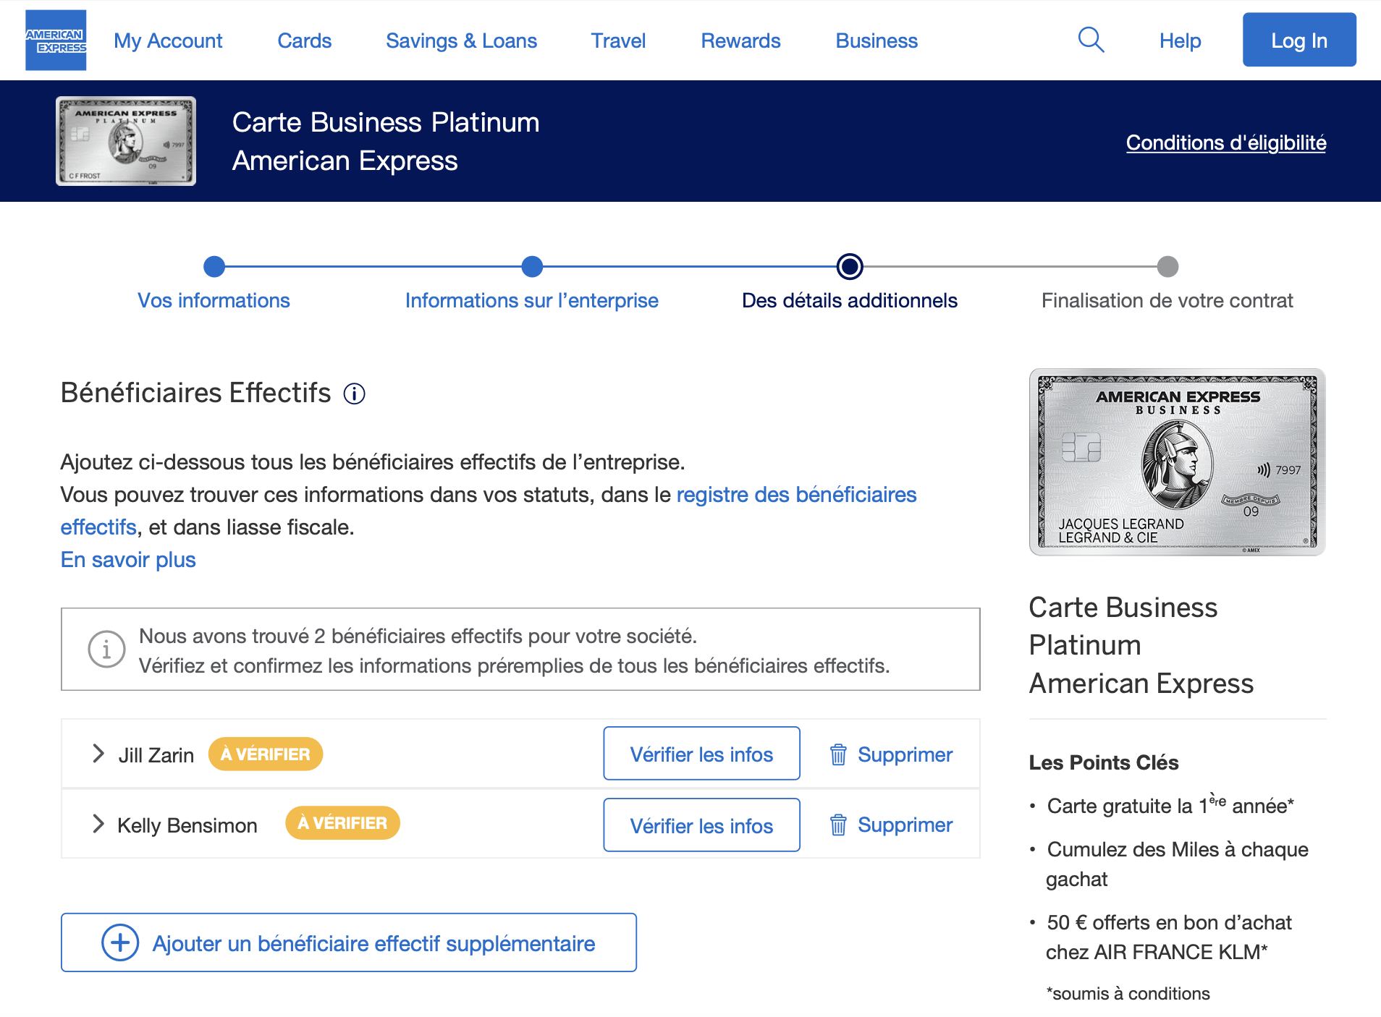Click the Business card image in sidebar
This screenshot has width=1381, height=1017.
(x=1178, y=462)
